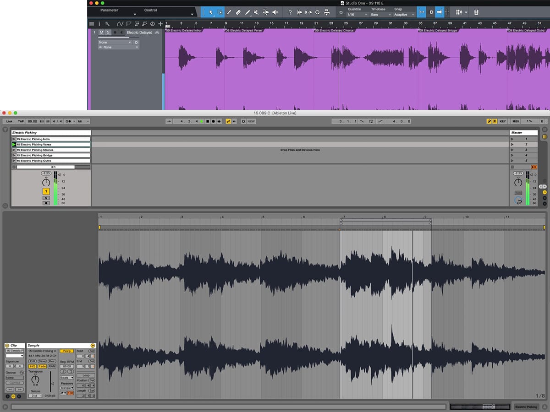Click the Rev button to reverse sample
Viewport: 550px width, 412px height.
point(52,361)
